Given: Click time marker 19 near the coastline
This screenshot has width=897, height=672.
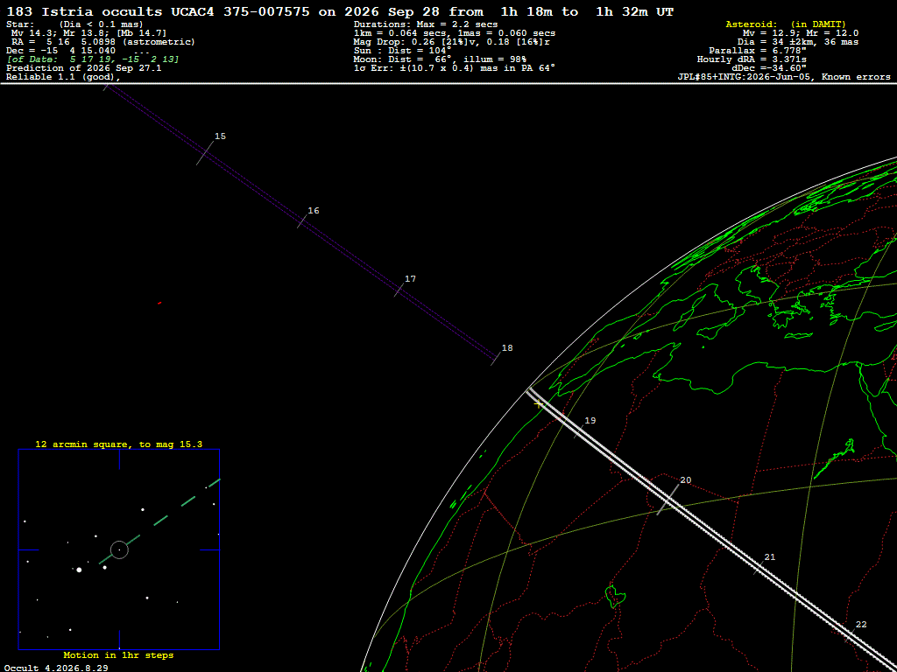Looking at the screenshot, I should (x=590, y=421).
